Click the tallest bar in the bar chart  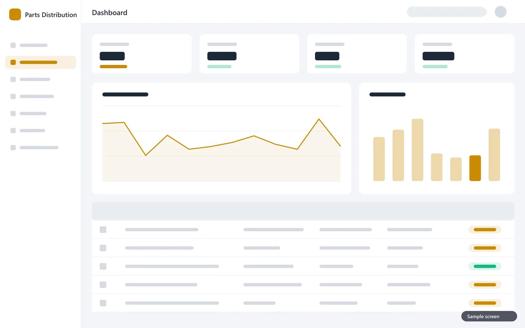[417, 150]
